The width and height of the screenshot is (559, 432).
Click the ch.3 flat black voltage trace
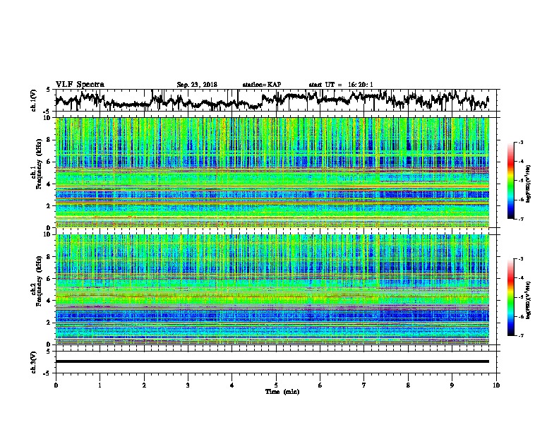pyautogui.click(x=272, y=361)
